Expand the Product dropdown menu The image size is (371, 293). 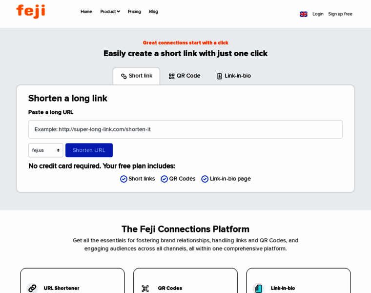point(110,12)
